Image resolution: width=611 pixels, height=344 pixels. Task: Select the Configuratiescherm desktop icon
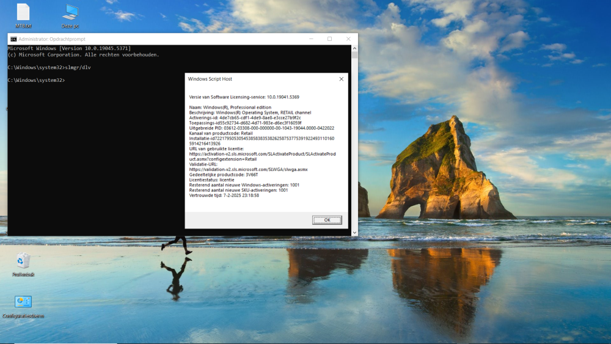23,307
